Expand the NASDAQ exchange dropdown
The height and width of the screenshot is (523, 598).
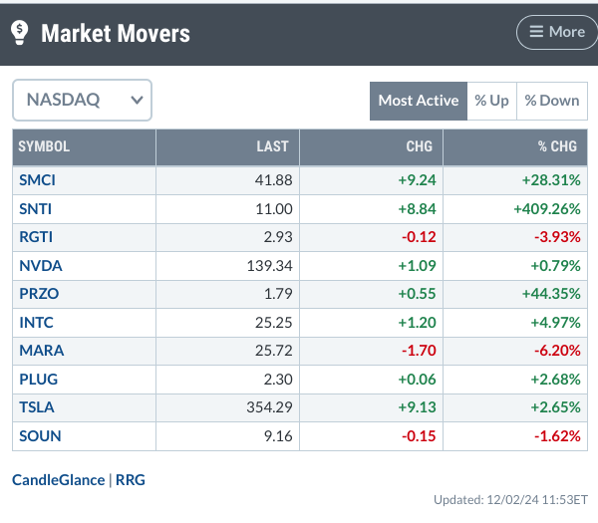coord(82,101)
